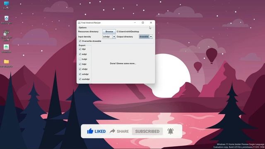The width and height of the screenshot is (265, 149).
Task: Toggle the Overwrite drawable checkbox
Action: 80,41
